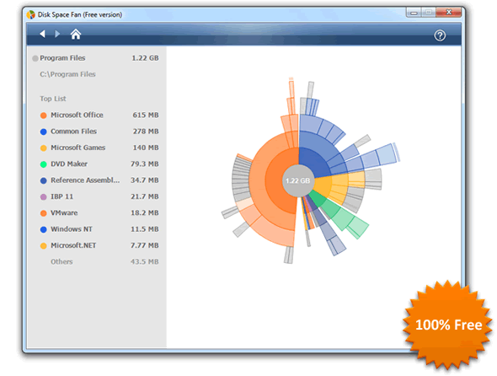Click the 1.22 GB chart center

coord(298,180)
